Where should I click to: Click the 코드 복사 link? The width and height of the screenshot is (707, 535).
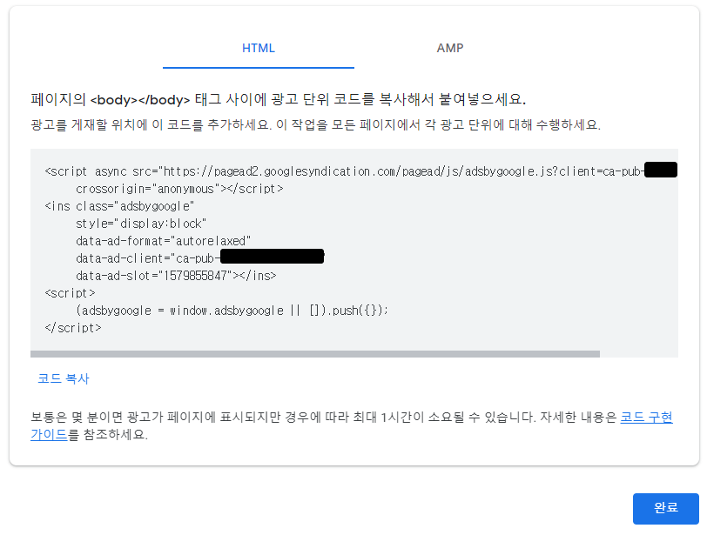point(63,378)
